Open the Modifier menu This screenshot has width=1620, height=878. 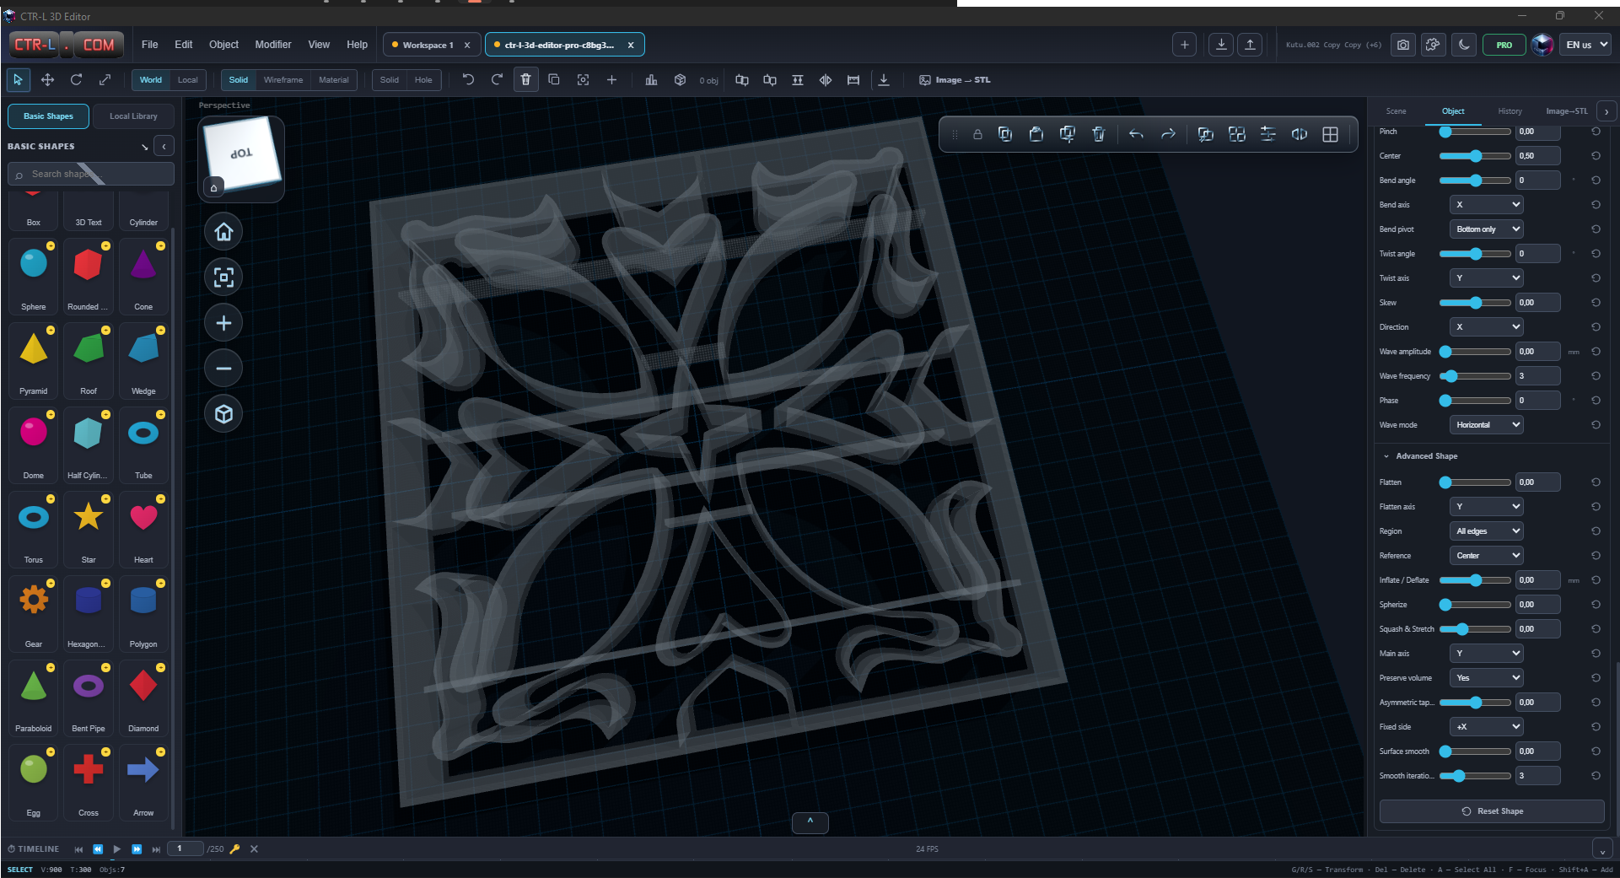click(273, 45)
